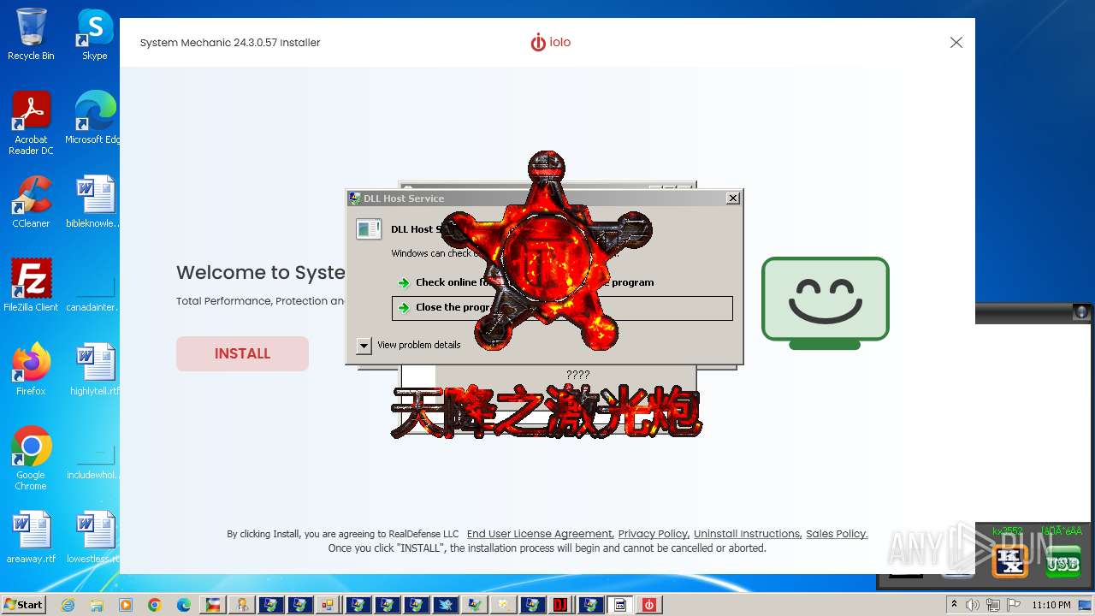Image resolution: width=1095 pixels, height=616 pixels.
Task: Click the round button atop the side panel
Action: pyautogui.click(x=1081, y=312)
